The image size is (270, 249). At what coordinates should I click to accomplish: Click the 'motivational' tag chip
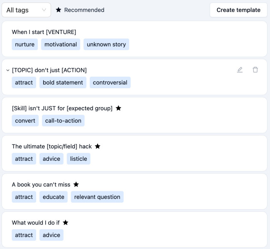click(x=61, y=44)
